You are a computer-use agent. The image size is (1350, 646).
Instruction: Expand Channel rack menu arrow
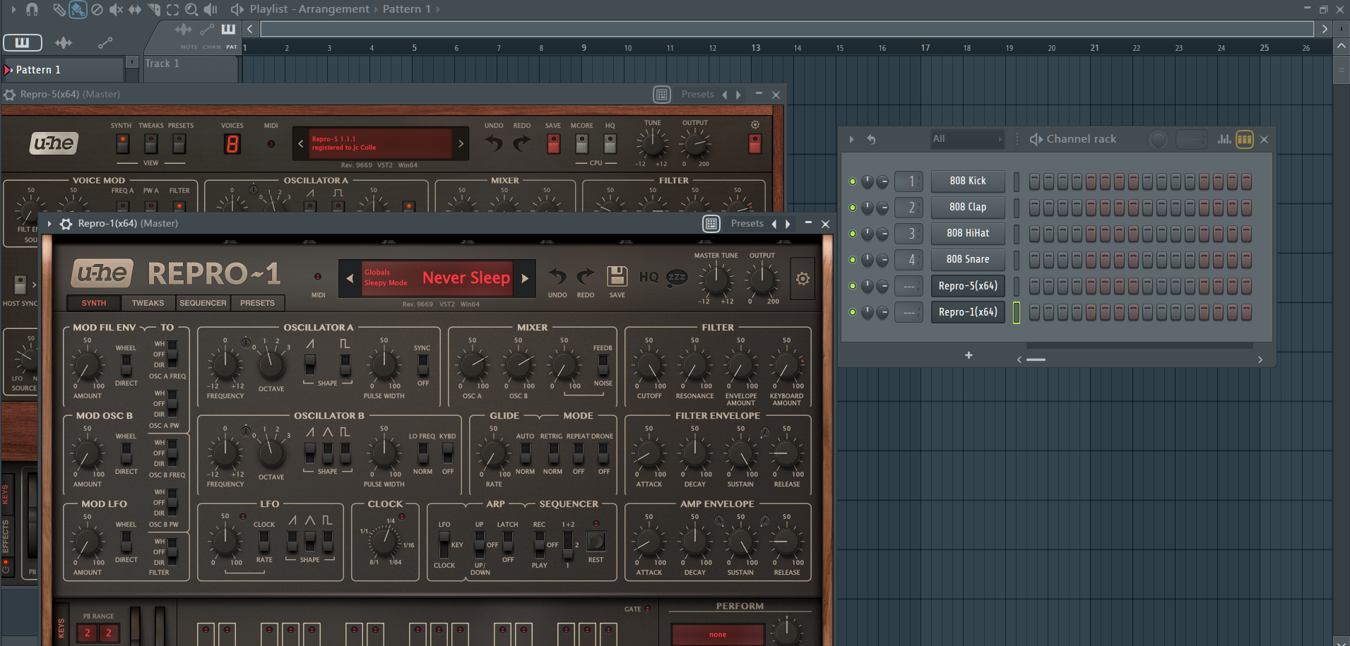[x=851, y=139]
